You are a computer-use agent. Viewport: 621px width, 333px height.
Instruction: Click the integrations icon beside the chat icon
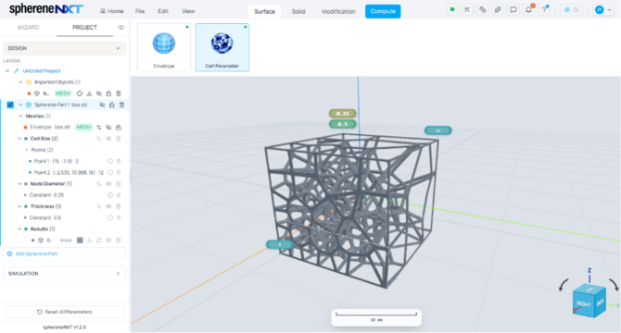click(498, 10)
